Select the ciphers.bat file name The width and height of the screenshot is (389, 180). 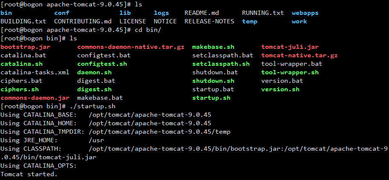click(x=22, y=81)
